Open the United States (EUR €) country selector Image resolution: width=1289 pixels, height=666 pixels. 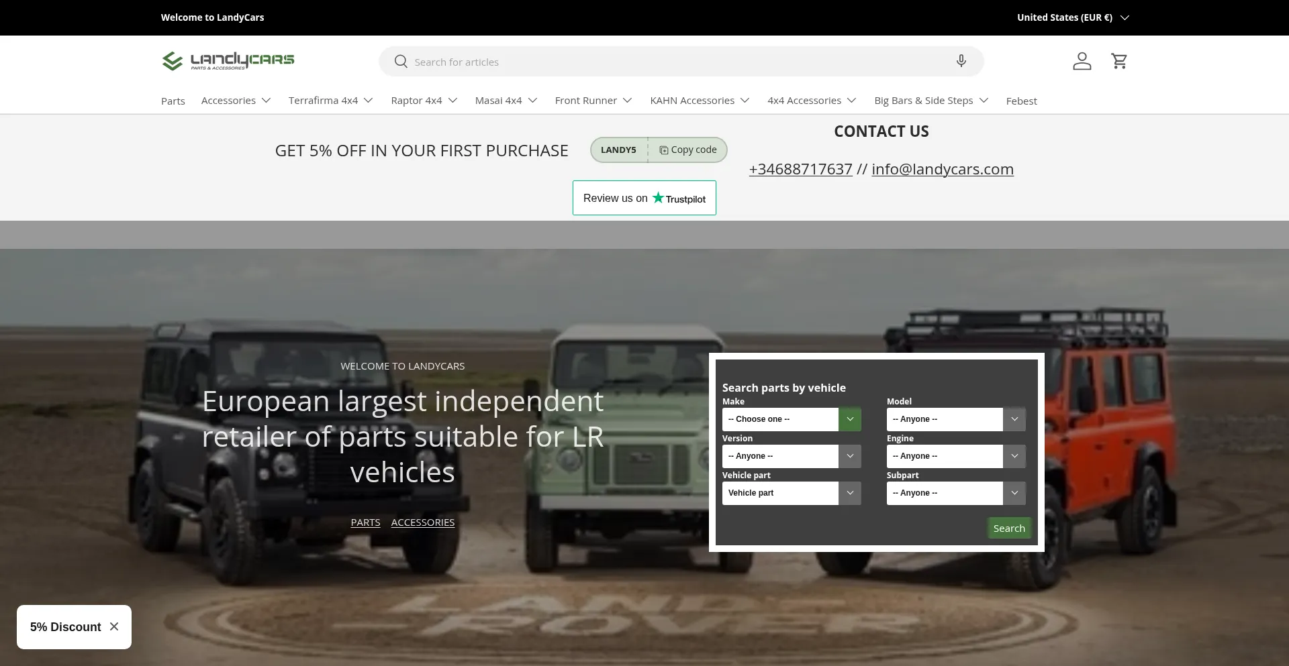(x=1072, y=17)
